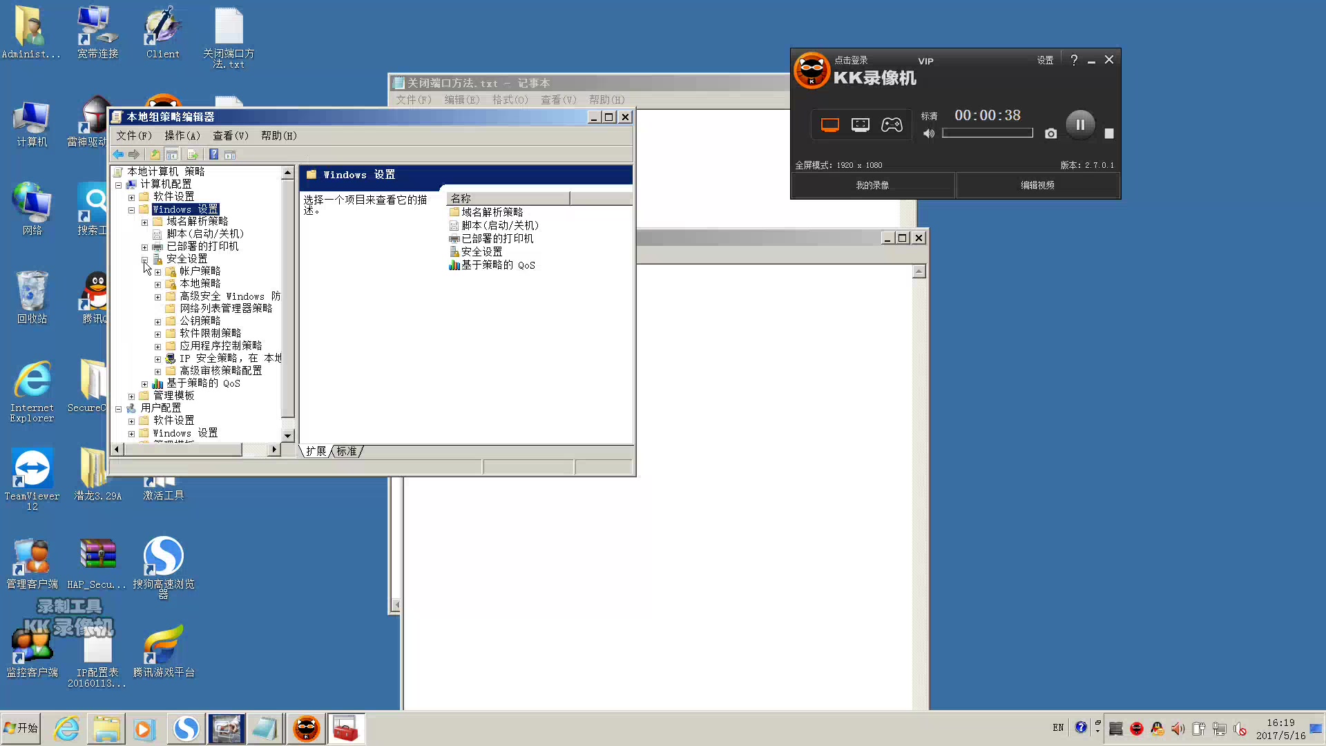The height and width of the screenshot is (746, 1326).
Task: Click the red toolbox taskbar icon
Action: coord(345,729)
